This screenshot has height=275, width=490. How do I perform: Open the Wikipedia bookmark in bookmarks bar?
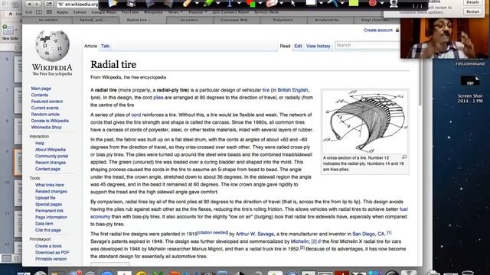click(x=153, y=12)
